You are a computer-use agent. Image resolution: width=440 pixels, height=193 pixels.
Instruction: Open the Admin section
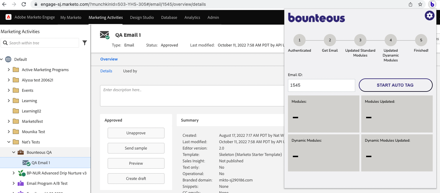point(213,17)
